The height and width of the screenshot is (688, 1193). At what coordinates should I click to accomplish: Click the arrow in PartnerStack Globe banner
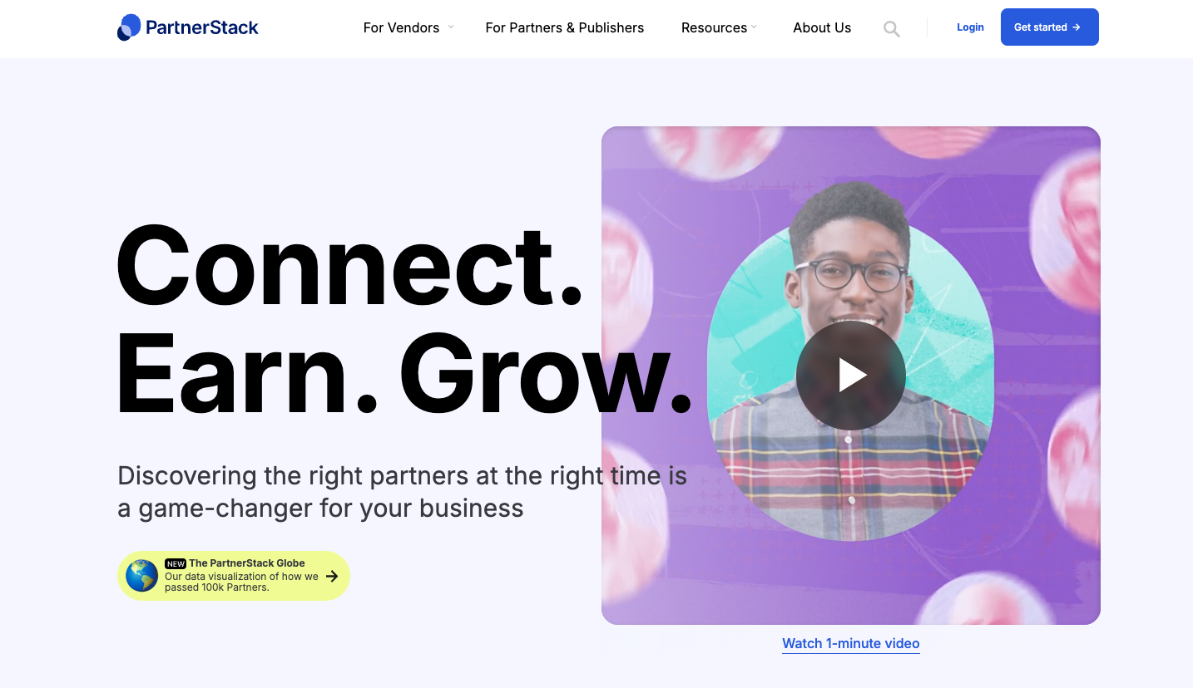(332, 576)
